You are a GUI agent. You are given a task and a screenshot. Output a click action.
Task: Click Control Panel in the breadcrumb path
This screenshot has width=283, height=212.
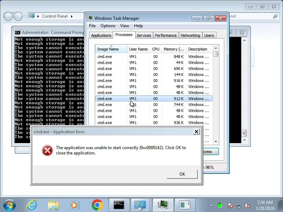(x=55, y=16)
